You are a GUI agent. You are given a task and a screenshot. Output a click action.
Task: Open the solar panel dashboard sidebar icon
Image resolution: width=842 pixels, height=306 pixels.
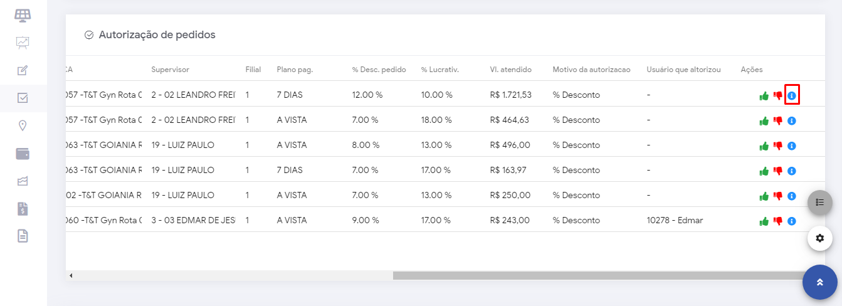tap(23, 15)
